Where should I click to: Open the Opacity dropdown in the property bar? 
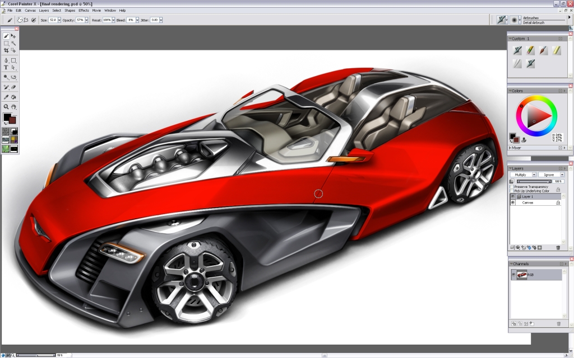point(87,19)
